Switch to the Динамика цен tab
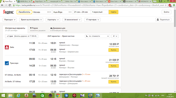The height and width of the screenshot is (98, 176). (59, 29)
